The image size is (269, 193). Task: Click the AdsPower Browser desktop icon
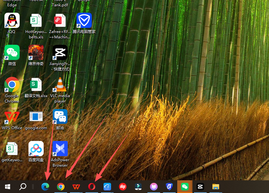pos(60,149)
